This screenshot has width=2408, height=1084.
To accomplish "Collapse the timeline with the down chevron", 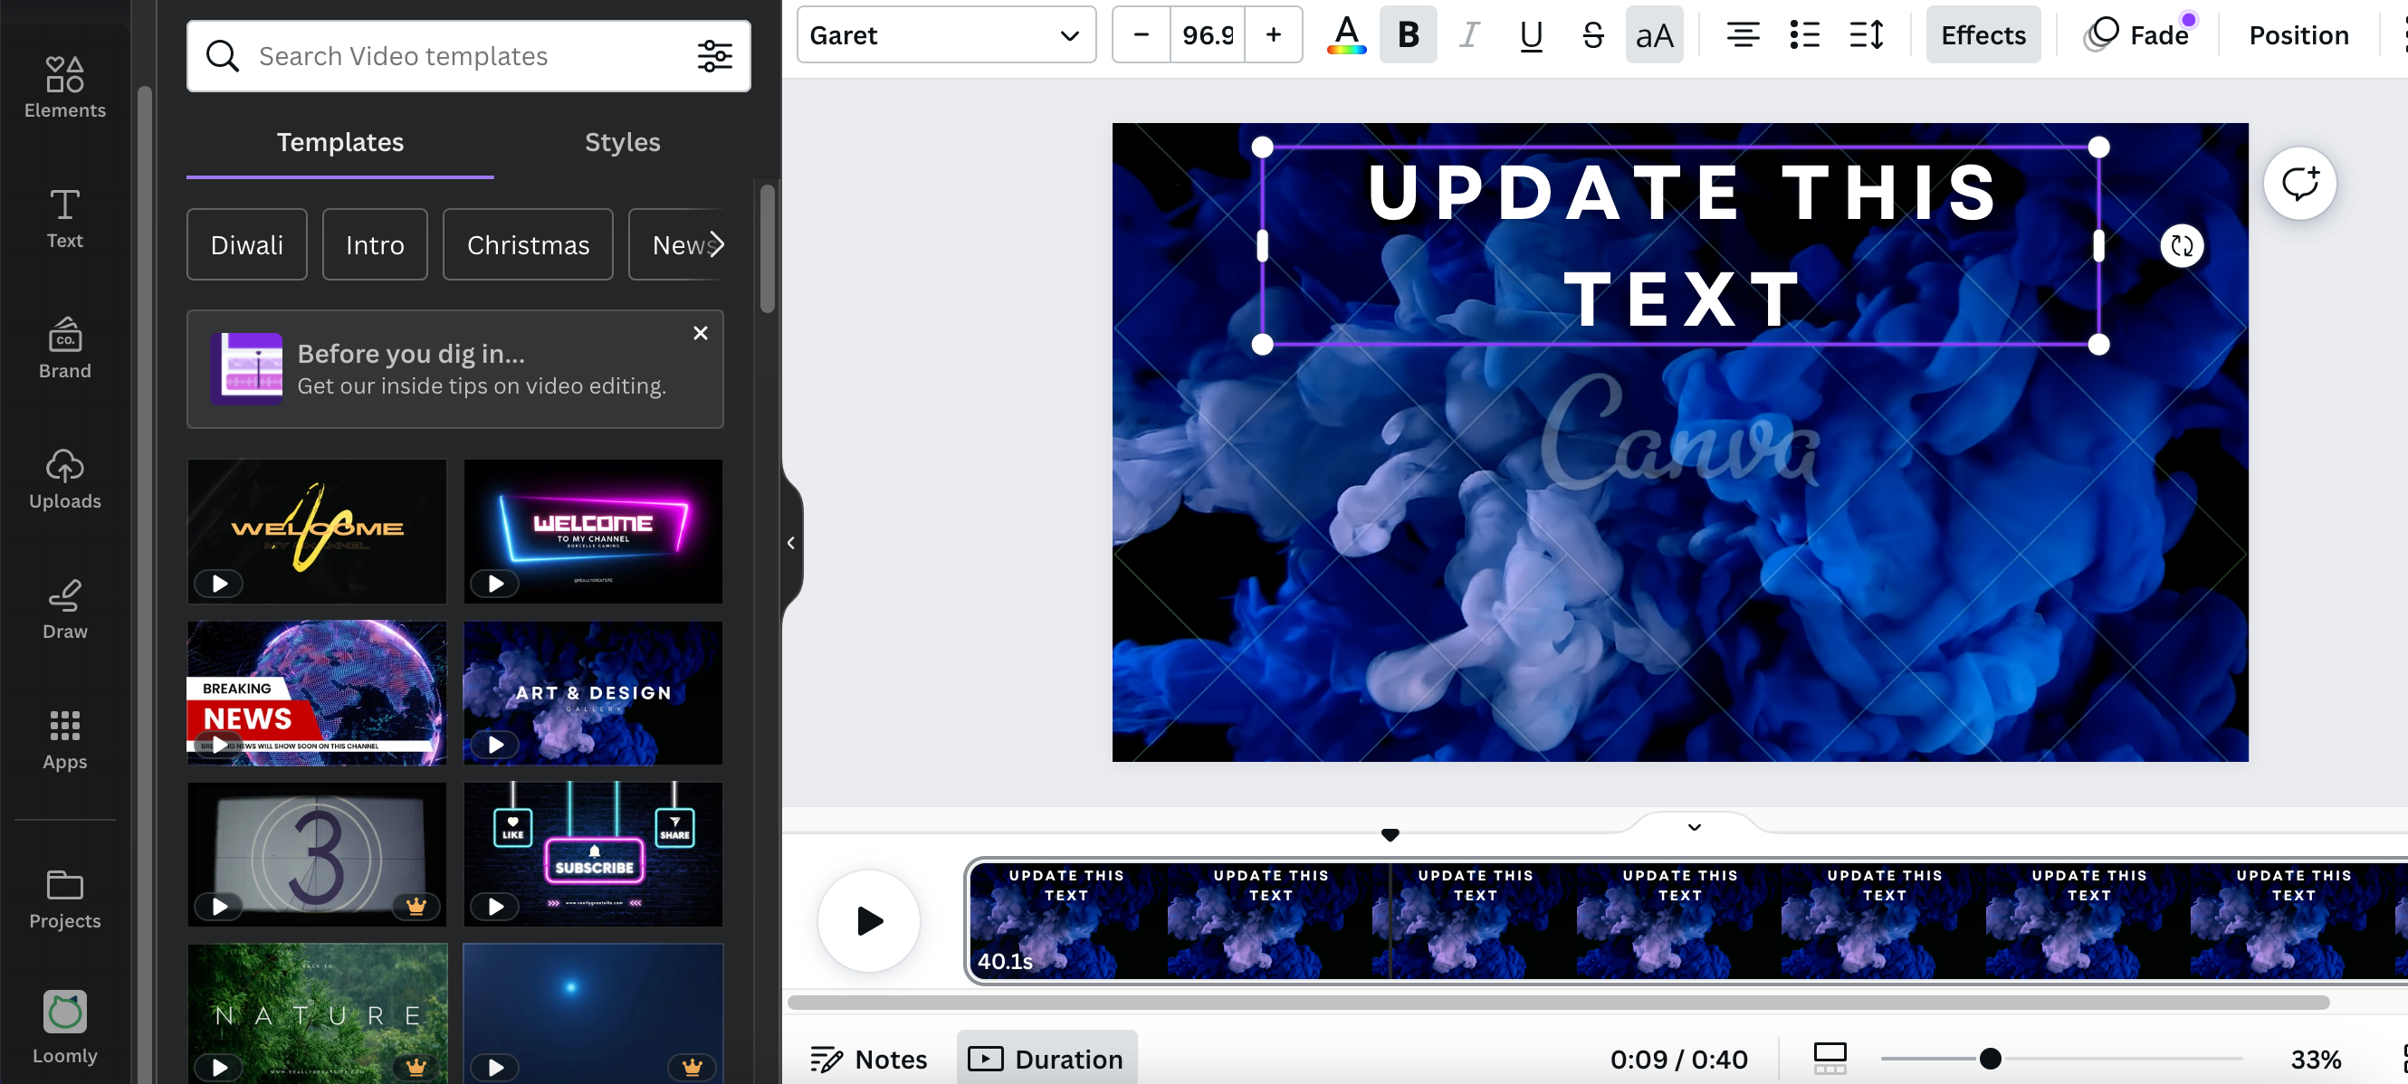I will tap(1691, 828).
